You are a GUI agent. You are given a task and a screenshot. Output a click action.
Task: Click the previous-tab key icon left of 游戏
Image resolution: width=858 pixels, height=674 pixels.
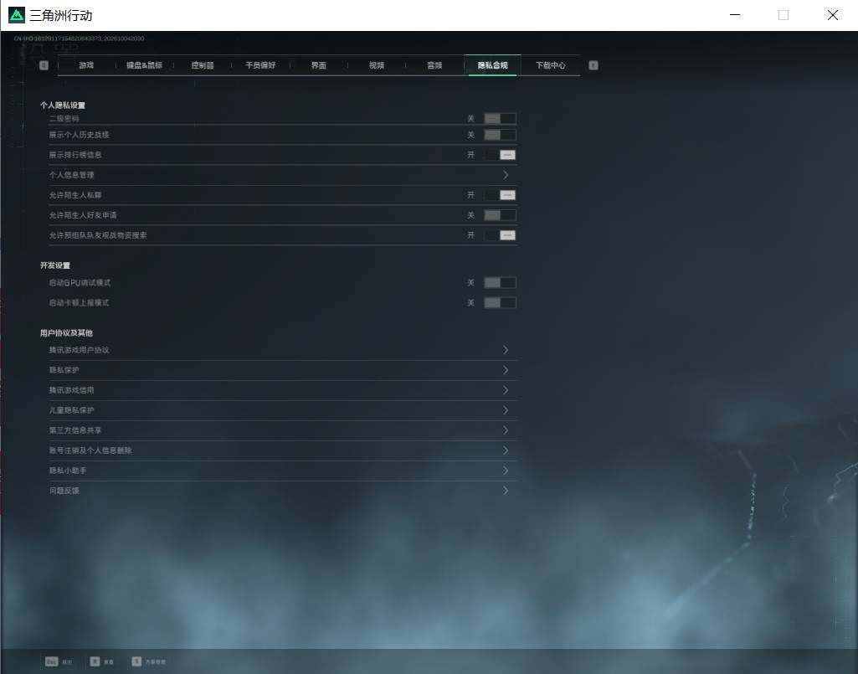pyautogui.click(x=44, y=65)
